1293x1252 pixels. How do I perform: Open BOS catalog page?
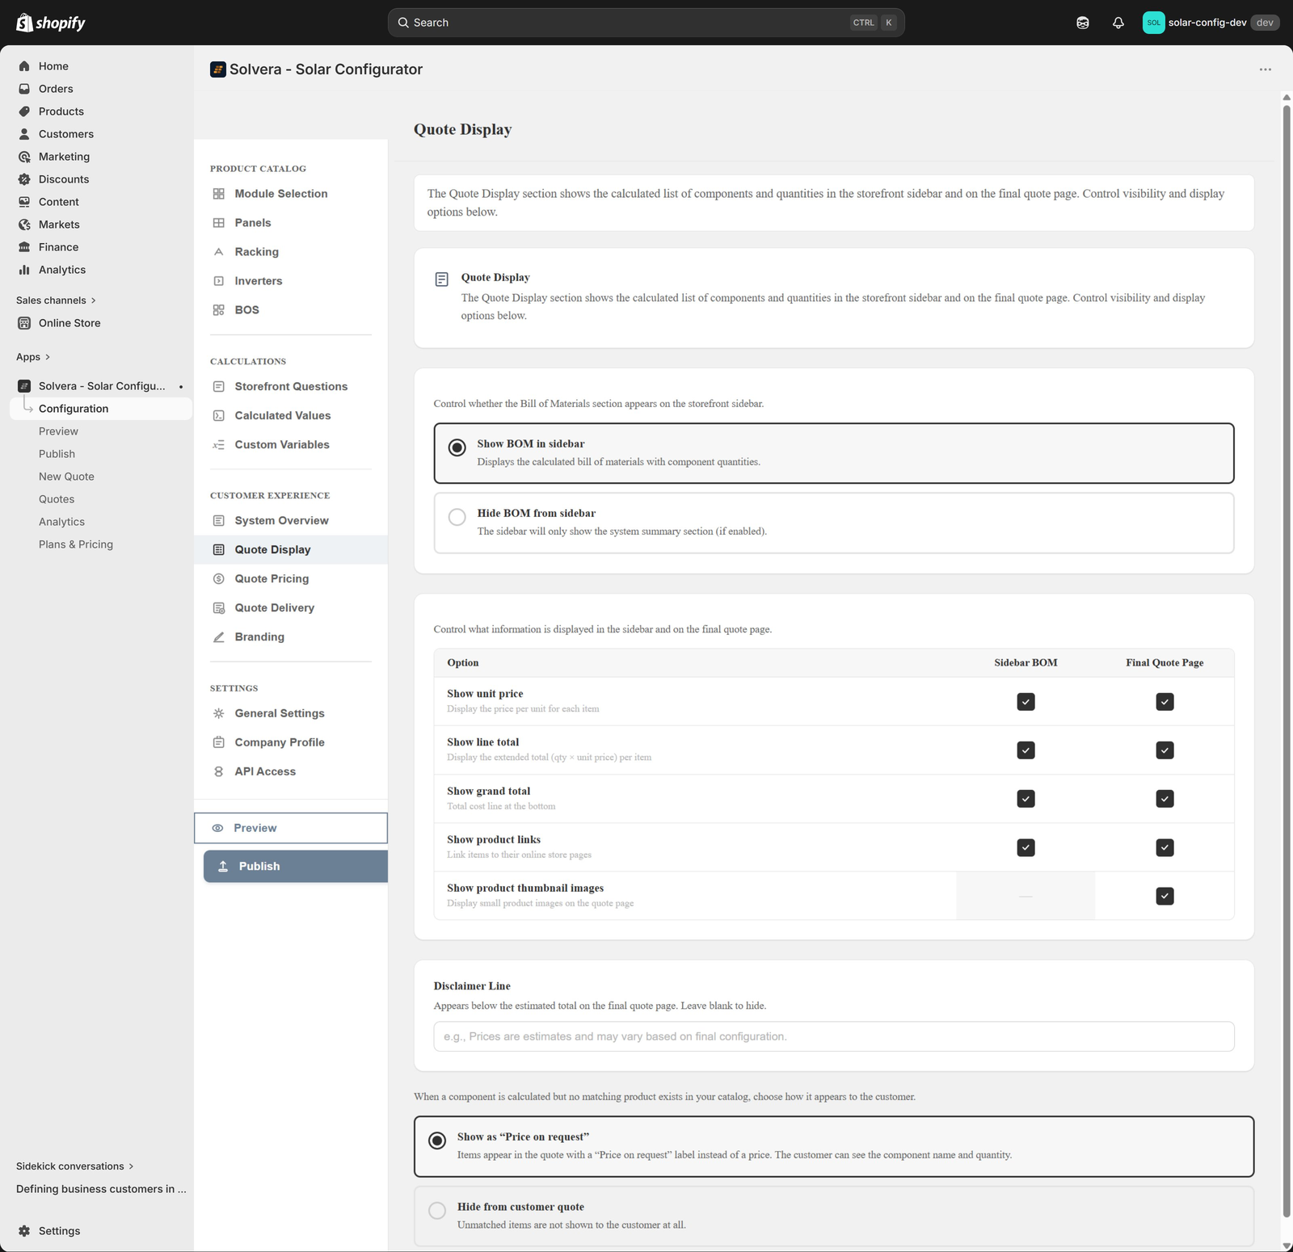(290, 310)
